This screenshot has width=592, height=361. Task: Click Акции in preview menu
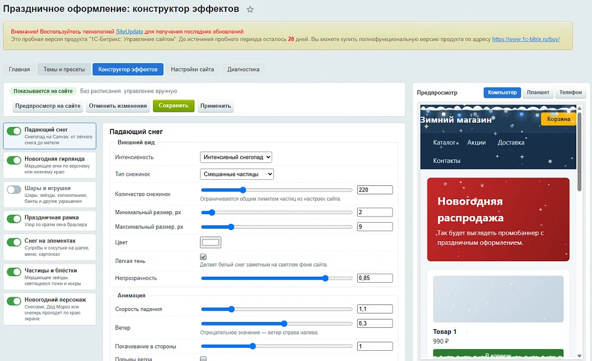click(x=476, y=143)
